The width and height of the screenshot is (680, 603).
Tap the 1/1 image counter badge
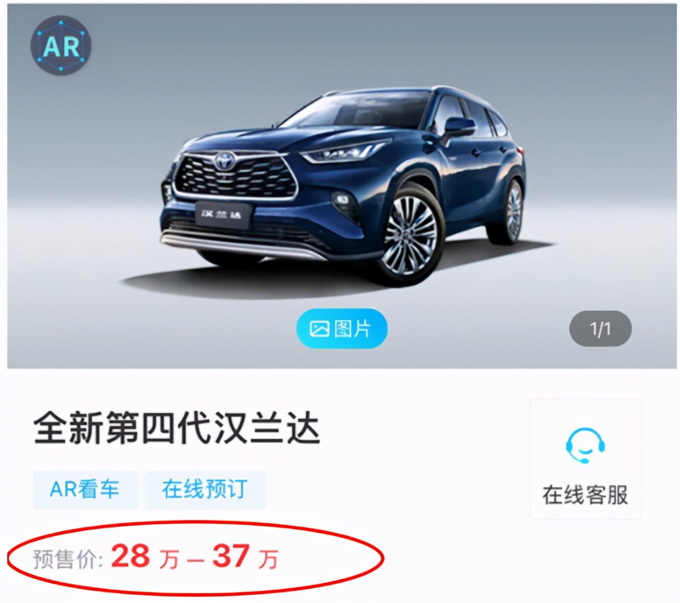pyautogui.click(x=600, y=329)
